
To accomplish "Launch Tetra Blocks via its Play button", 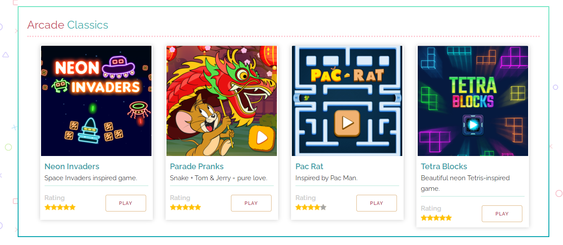I will (x=502, y=214).
